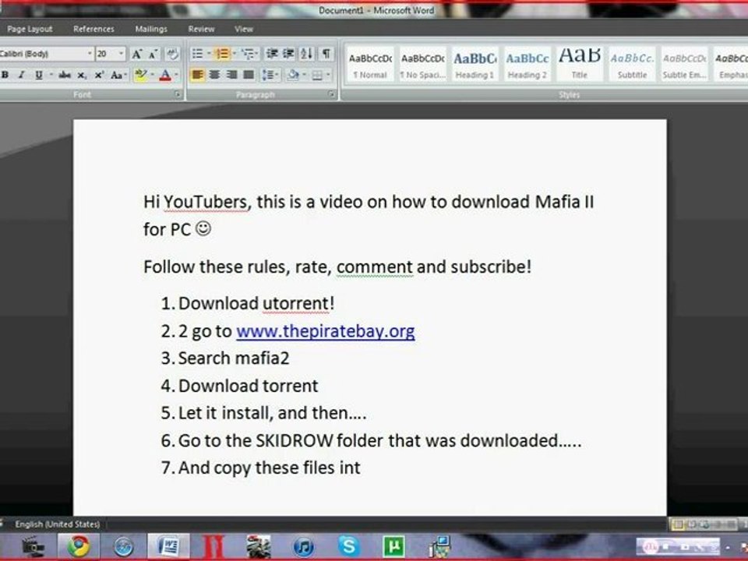Center the text
The width and height of the screenshot is (748, 561).
coord(215,75)
